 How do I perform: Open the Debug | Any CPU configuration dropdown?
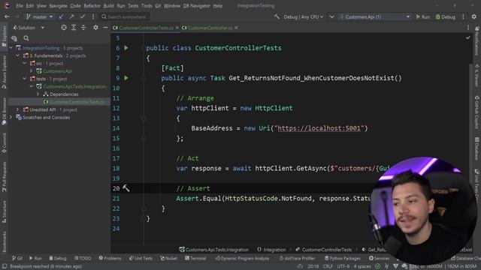[x=304, y=16]
